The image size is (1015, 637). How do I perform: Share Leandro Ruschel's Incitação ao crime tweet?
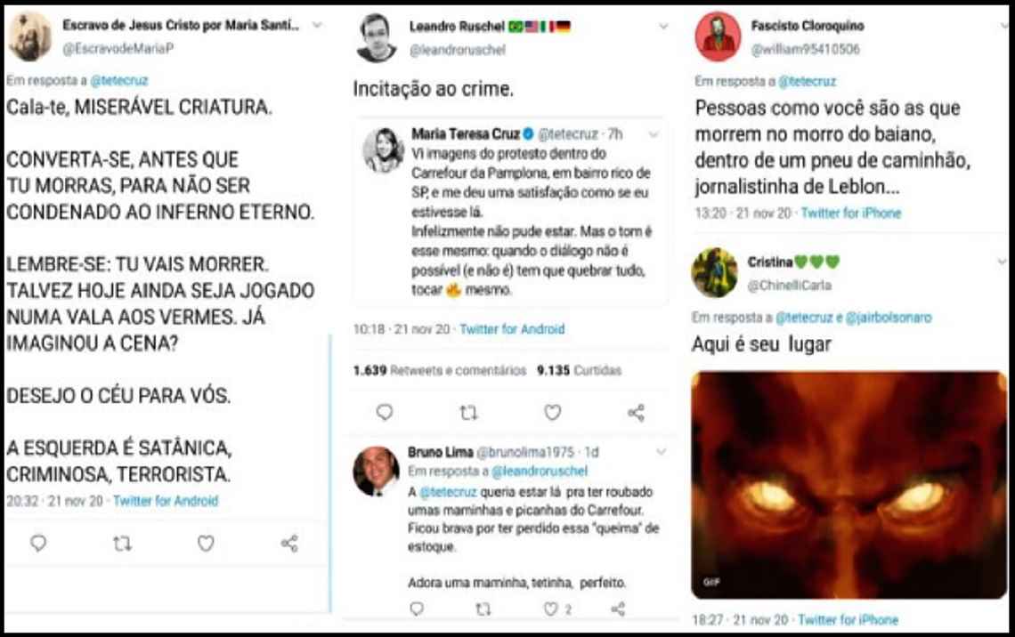pyautogui.click(x=636, y=413)
